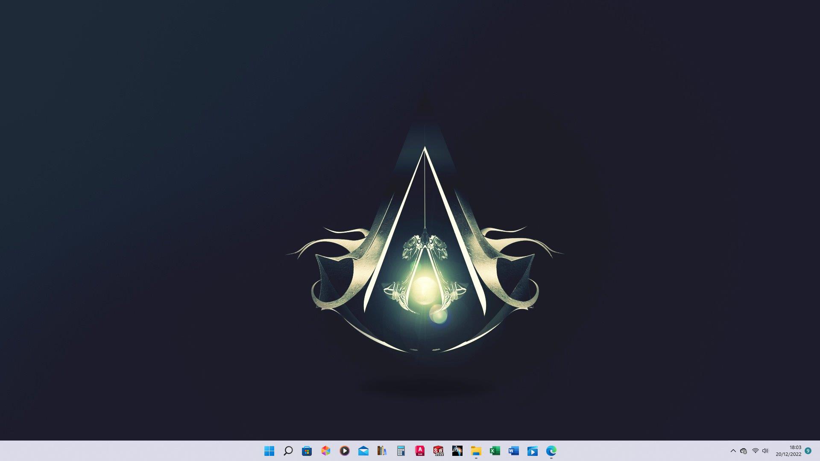This screenshot has width=820, height=461.
Task: Expand hidden system tray icons chevron
Action: click(733, 451)
